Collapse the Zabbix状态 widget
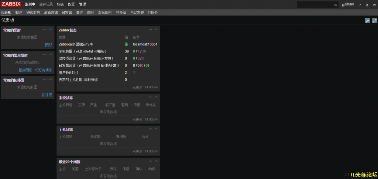Viewport: 378px width, 179px height. [156, 30]
